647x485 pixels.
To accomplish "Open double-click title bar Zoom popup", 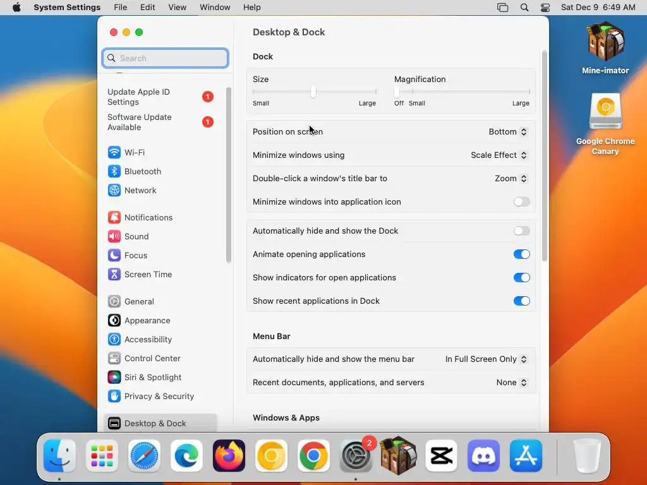I will click(511, 179).
